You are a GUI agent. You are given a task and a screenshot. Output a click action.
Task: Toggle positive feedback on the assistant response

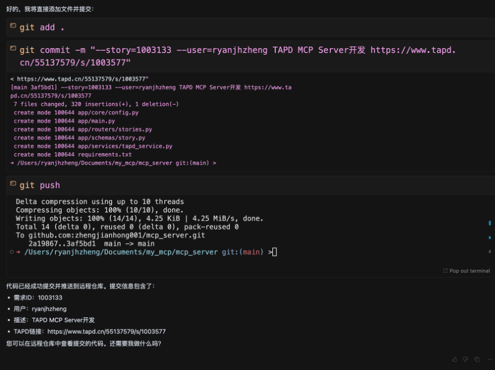click(x=454, y=359)
